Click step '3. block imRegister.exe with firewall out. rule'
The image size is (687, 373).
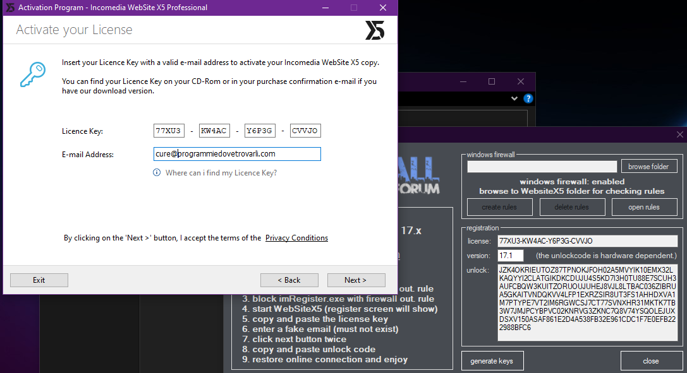pyautogui.click(x=338, y=299)
